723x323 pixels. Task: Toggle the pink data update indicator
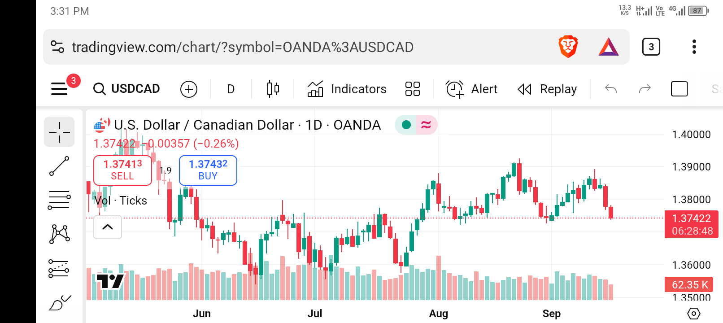(426, 125)
